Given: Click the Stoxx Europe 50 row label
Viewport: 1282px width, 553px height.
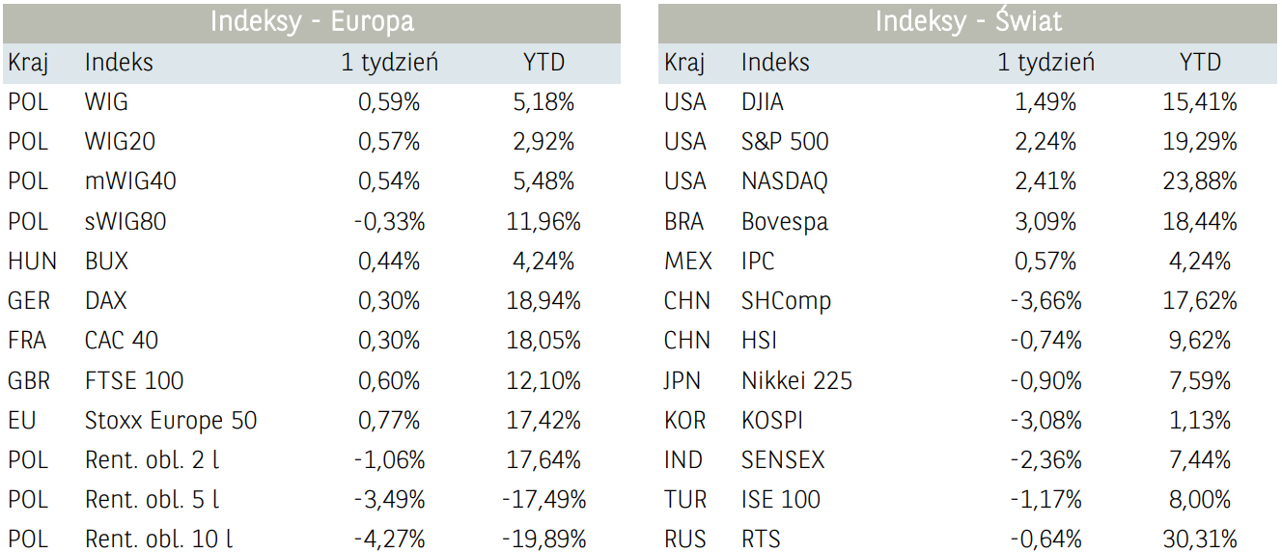Looking at the screenshot, I should tap(170, 421).
